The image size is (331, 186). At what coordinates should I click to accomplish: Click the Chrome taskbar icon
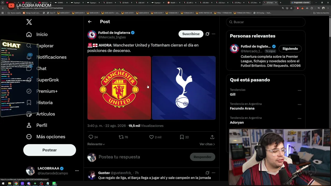point(16,184)
